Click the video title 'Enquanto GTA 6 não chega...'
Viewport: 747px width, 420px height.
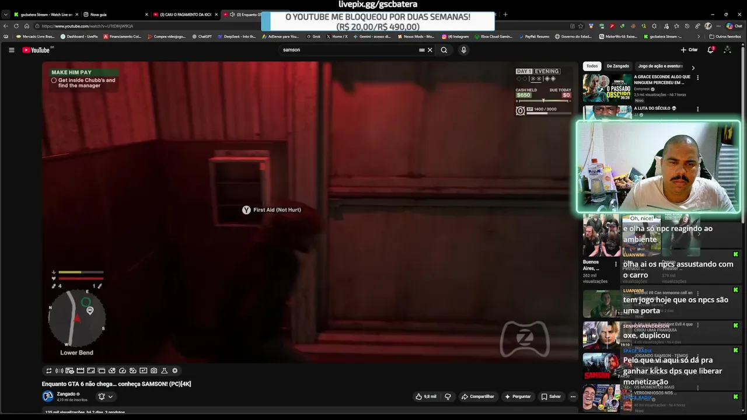click(x=116, y=384)
